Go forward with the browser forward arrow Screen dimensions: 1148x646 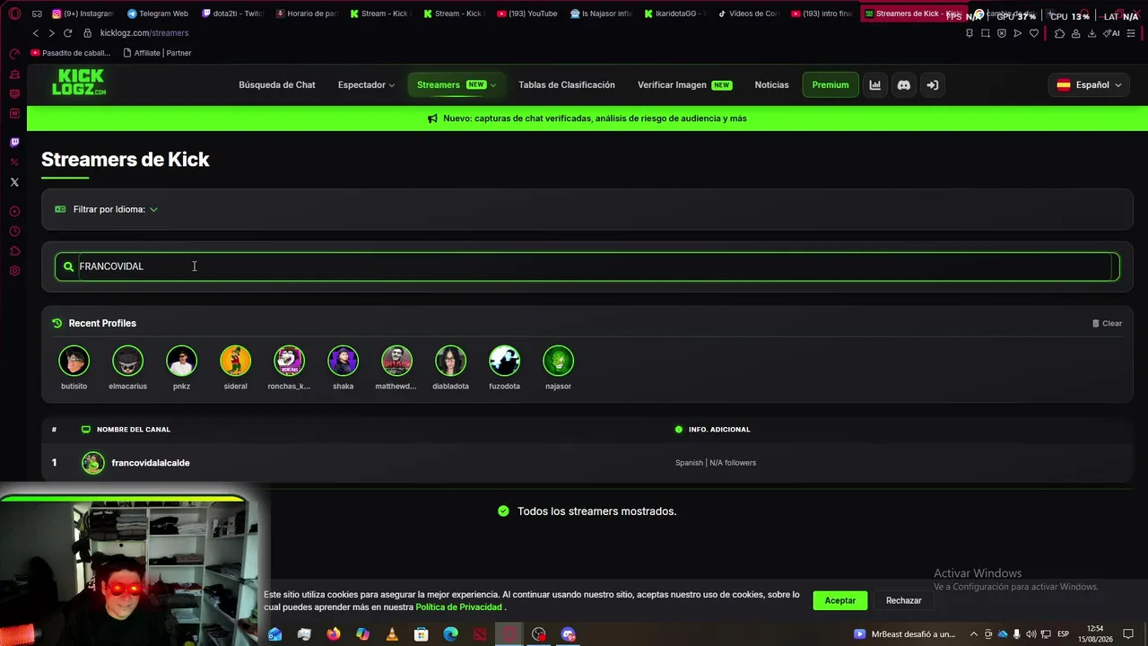[51, 33]
